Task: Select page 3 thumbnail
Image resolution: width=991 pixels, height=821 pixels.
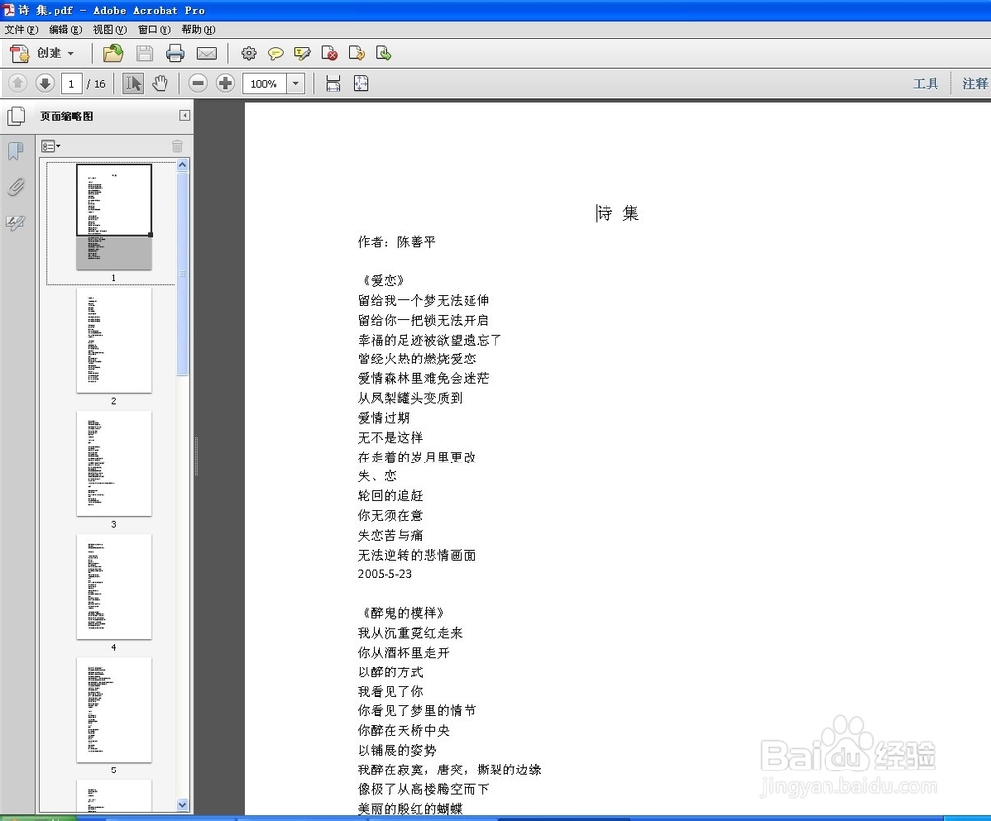Action: [114, 463]
